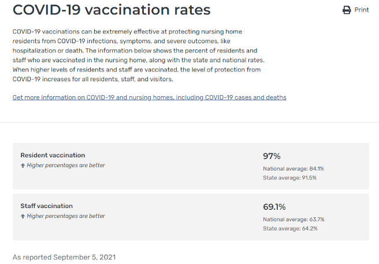Select the COVID-19 vaccination rates heading
This screenshot has height=264, width=379.
(112, 10)
